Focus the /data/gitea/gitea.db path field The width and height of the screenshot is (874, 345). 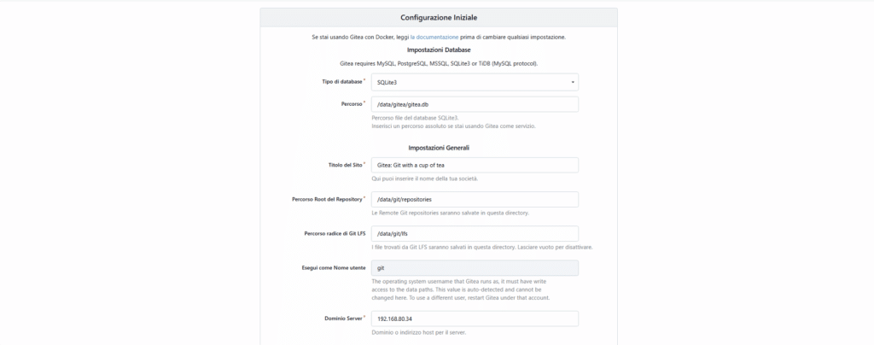tap(475, 104)
